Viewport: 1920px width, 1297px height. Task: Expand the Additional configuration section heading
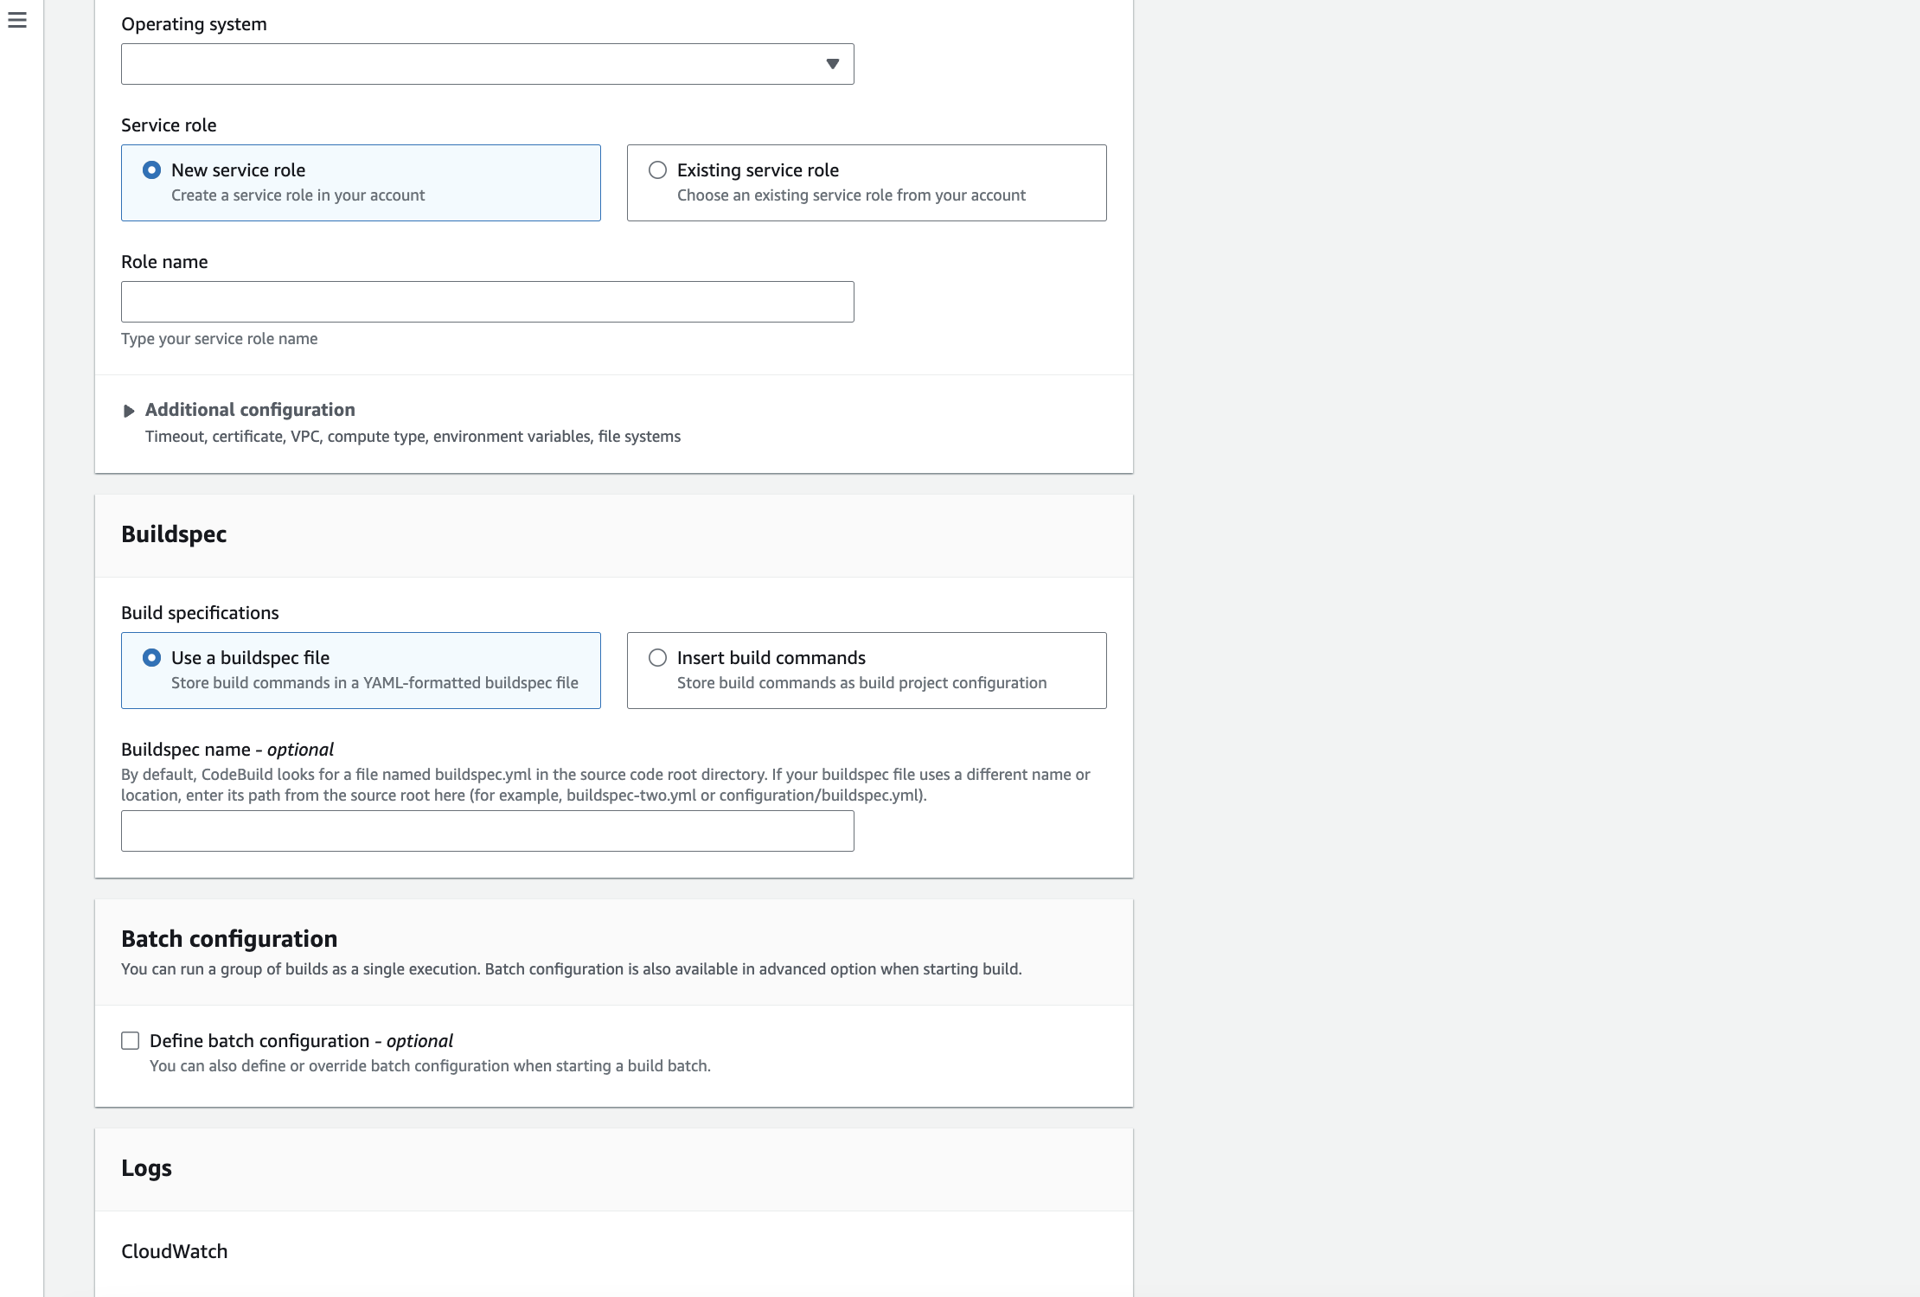(x=250, y=410)
